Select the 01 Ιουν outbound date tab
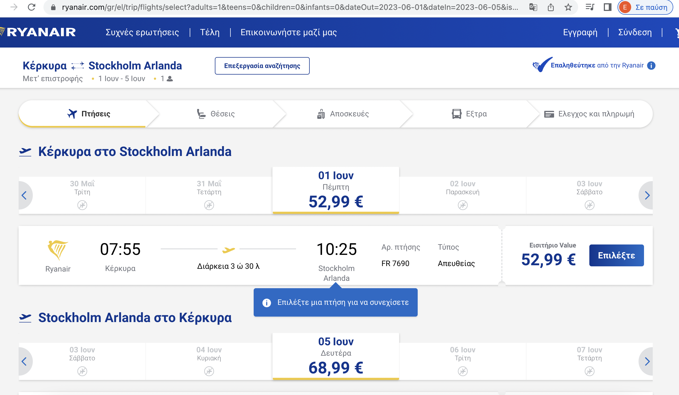The height and width of the screenshot is (395, 679). [336, 190]
